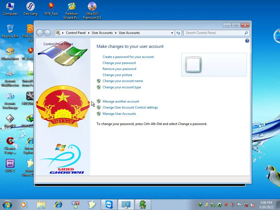The height and width of the screenshot is (210, 280).
Task: Click the muted volume tray icon
Action: click(x=252, y=205)
